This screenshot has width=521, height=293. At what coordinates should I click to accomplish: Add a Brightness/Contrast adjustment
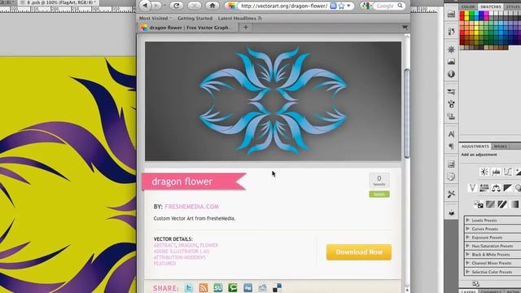click(484, 172)
